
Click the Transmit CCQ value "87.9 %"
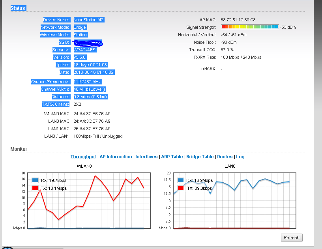click(x=227, y=50)
